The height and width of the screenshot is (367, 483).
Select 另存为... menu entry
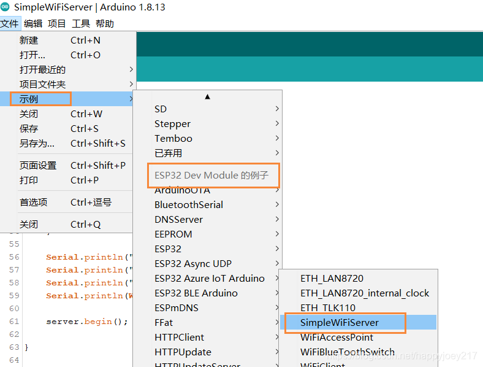tap(67, 144)
